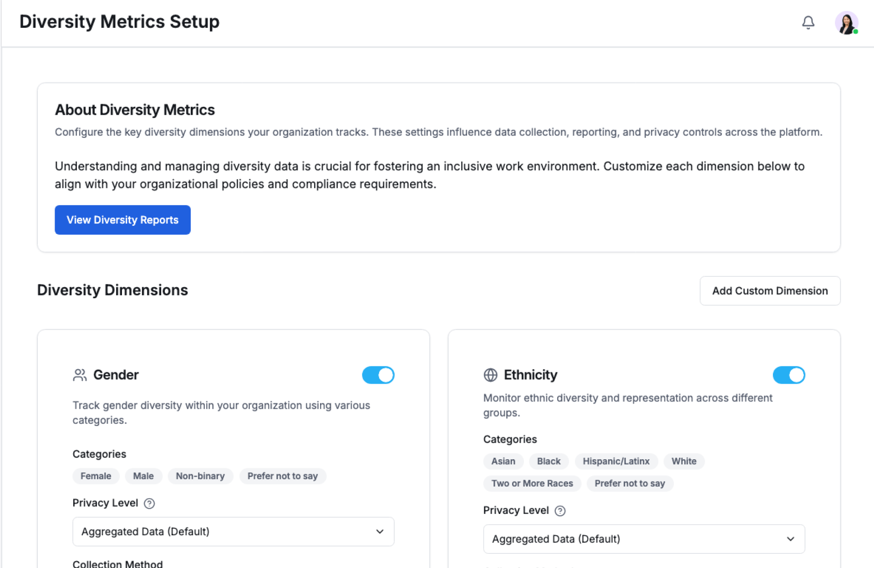The image size is (874, 568).
Task: Click the Asian category tag
Action: [503, 461]
